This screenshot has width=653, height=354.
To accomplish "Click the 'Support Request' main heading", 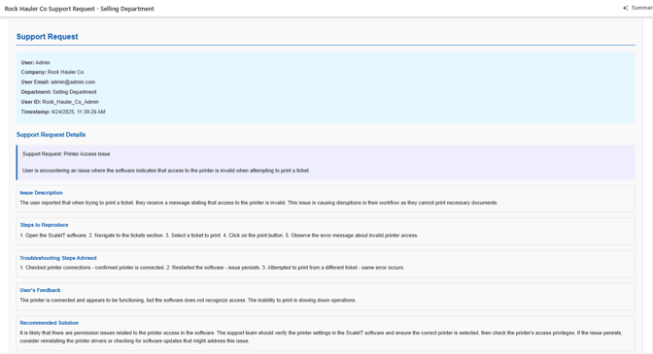I will [47, 37].
